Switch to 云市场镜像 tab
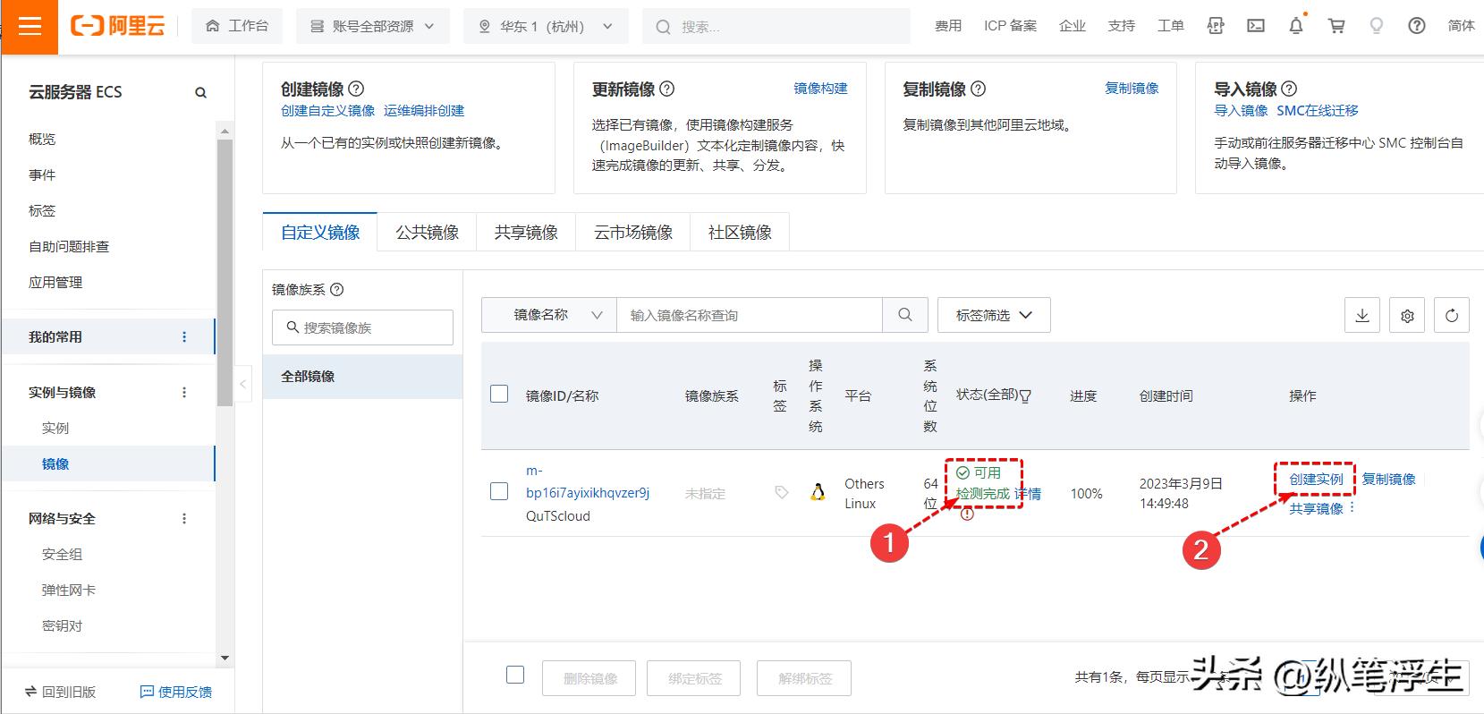 633,232
